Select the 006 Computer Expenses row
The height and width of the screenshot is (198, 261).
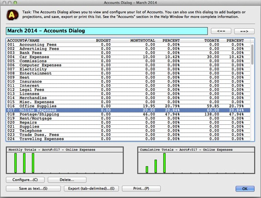click(128, 65)
